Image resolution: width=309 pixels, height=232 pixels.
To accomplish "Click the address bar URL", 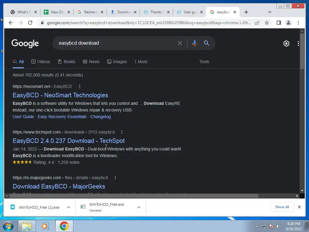I will (149, 23).
